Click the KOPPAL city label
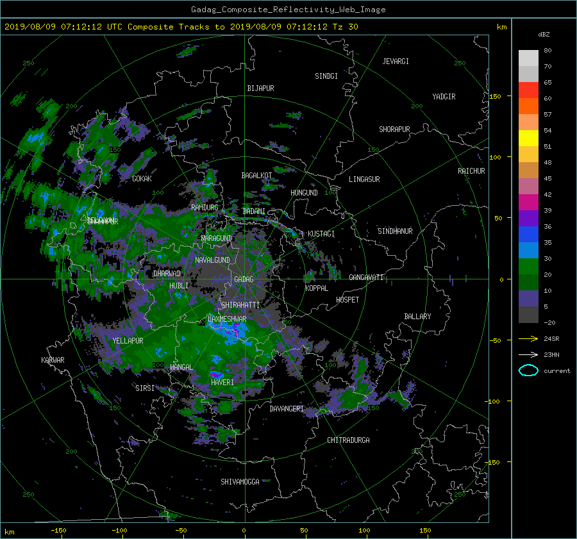The image size is (577, 539). click(x=317, y=288)
